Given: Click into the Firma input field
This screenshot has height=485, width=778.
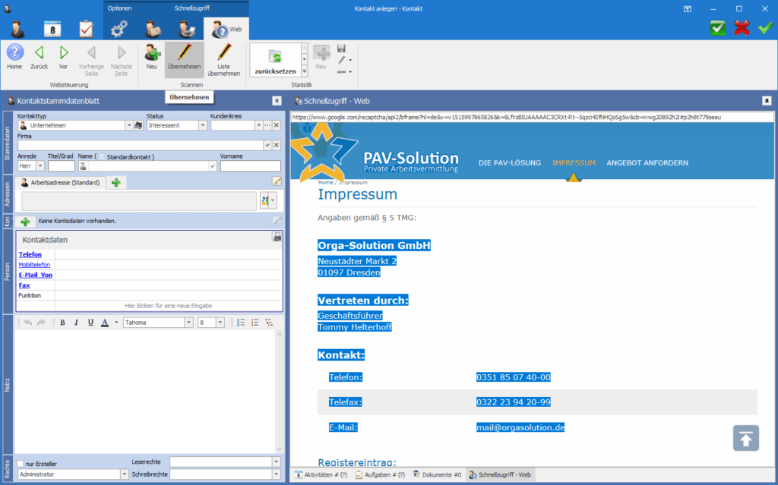Looking at the screenshot, I should (141, 145).
